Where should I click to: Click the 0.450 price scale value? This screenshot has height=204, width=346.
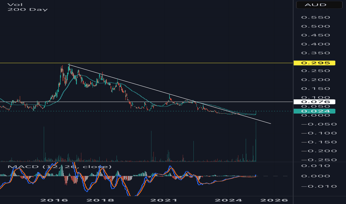pos(316,35)
